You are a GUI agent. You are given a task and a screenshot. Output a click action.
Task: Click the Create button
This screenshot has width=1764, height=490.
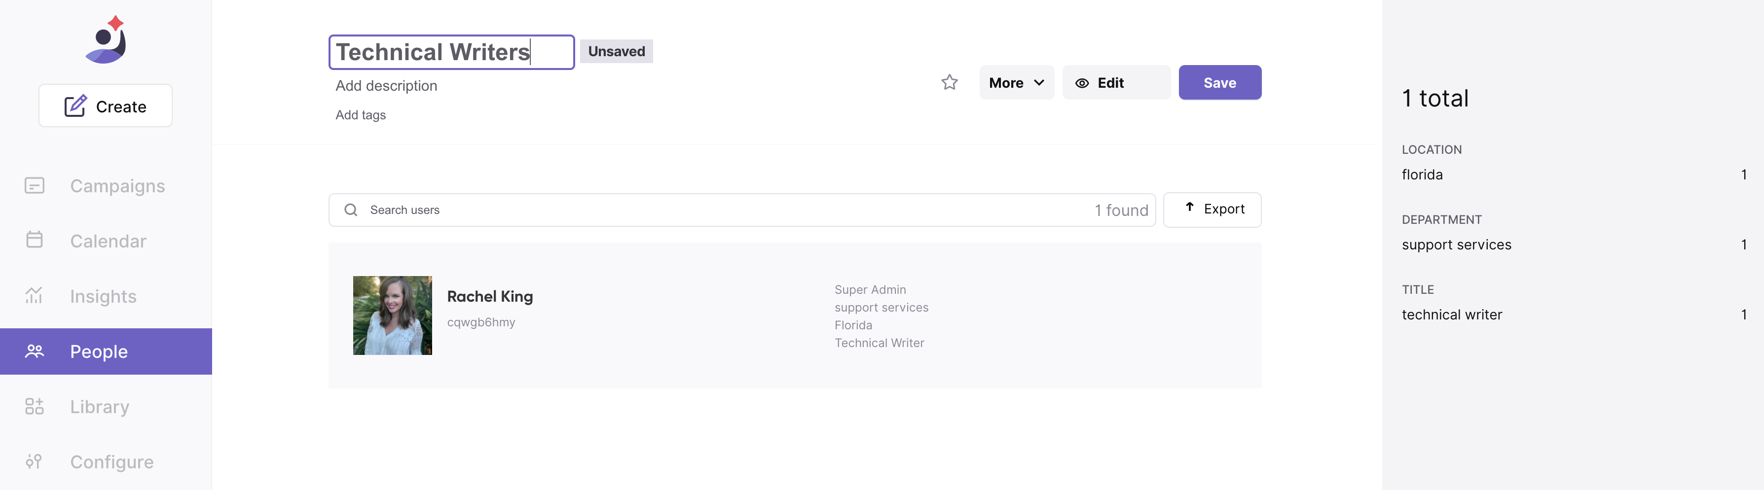coord(106,105)
